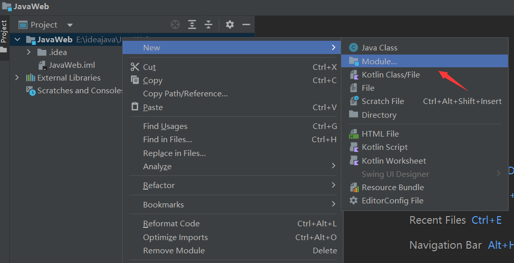Image resolution: width=514 pixels, height=263 pixels.
Task: Expand the .idea folder
Action: (29, 52)
